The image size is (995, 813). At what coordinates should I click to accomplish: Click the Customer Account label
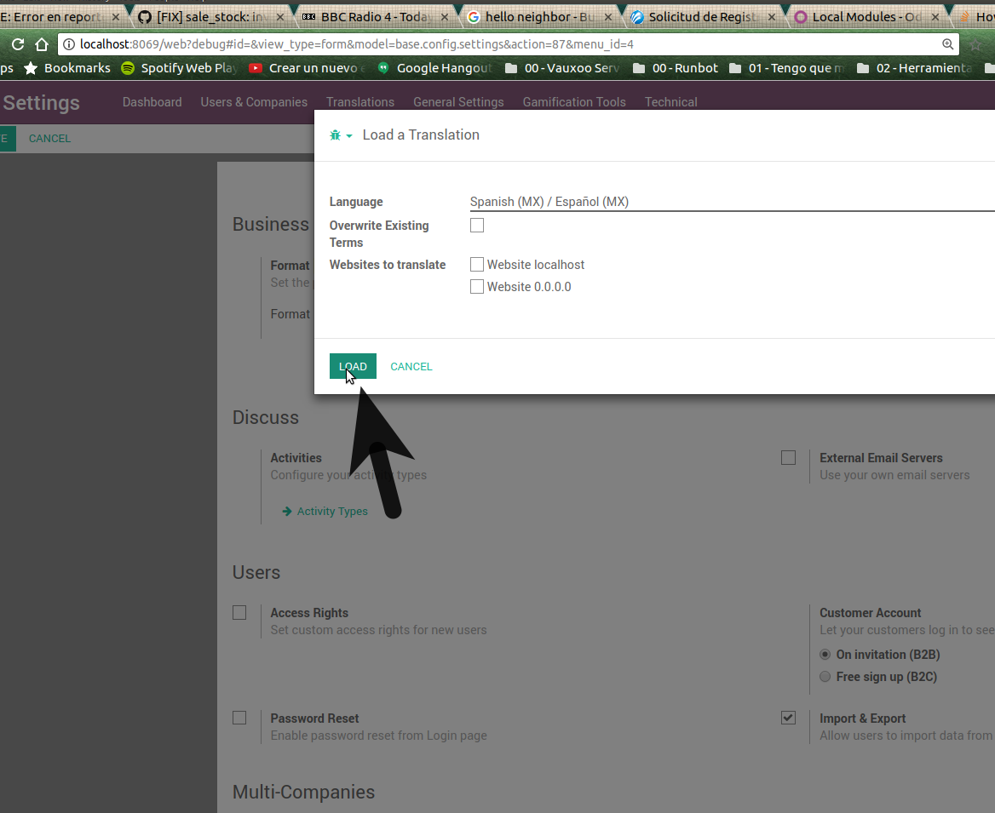point(870,613)
